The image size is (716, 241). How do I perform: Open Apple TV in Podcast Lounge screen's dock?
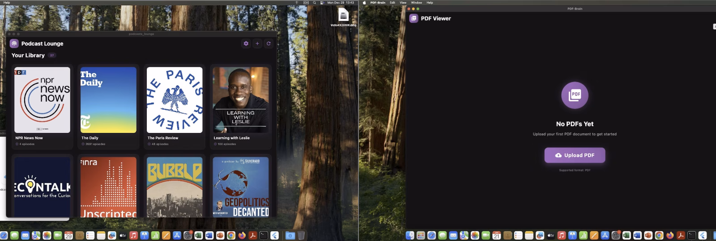tap(123, 236)
